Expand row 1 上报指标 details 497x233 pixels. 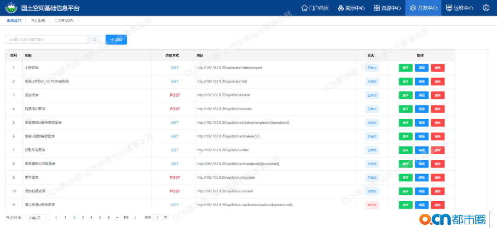point(406,68)
